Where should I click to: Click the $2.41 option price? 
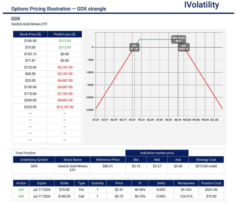point(119,190)
